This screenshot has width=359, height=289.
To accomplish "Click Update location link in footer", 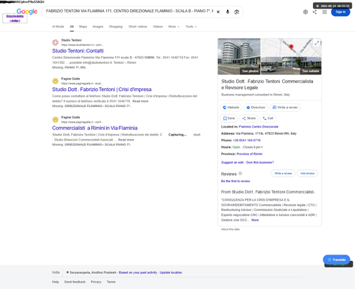I will (x=171, y=273).
